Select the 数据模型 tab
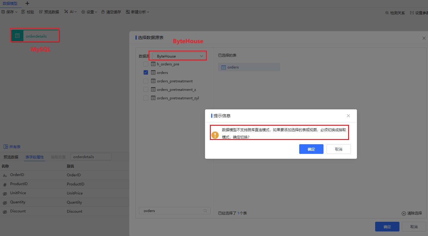 click(10, 4)
